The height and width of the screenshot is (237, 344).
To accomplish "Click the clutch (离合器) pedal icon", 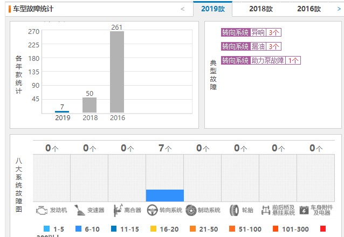I will click(117, 210).
